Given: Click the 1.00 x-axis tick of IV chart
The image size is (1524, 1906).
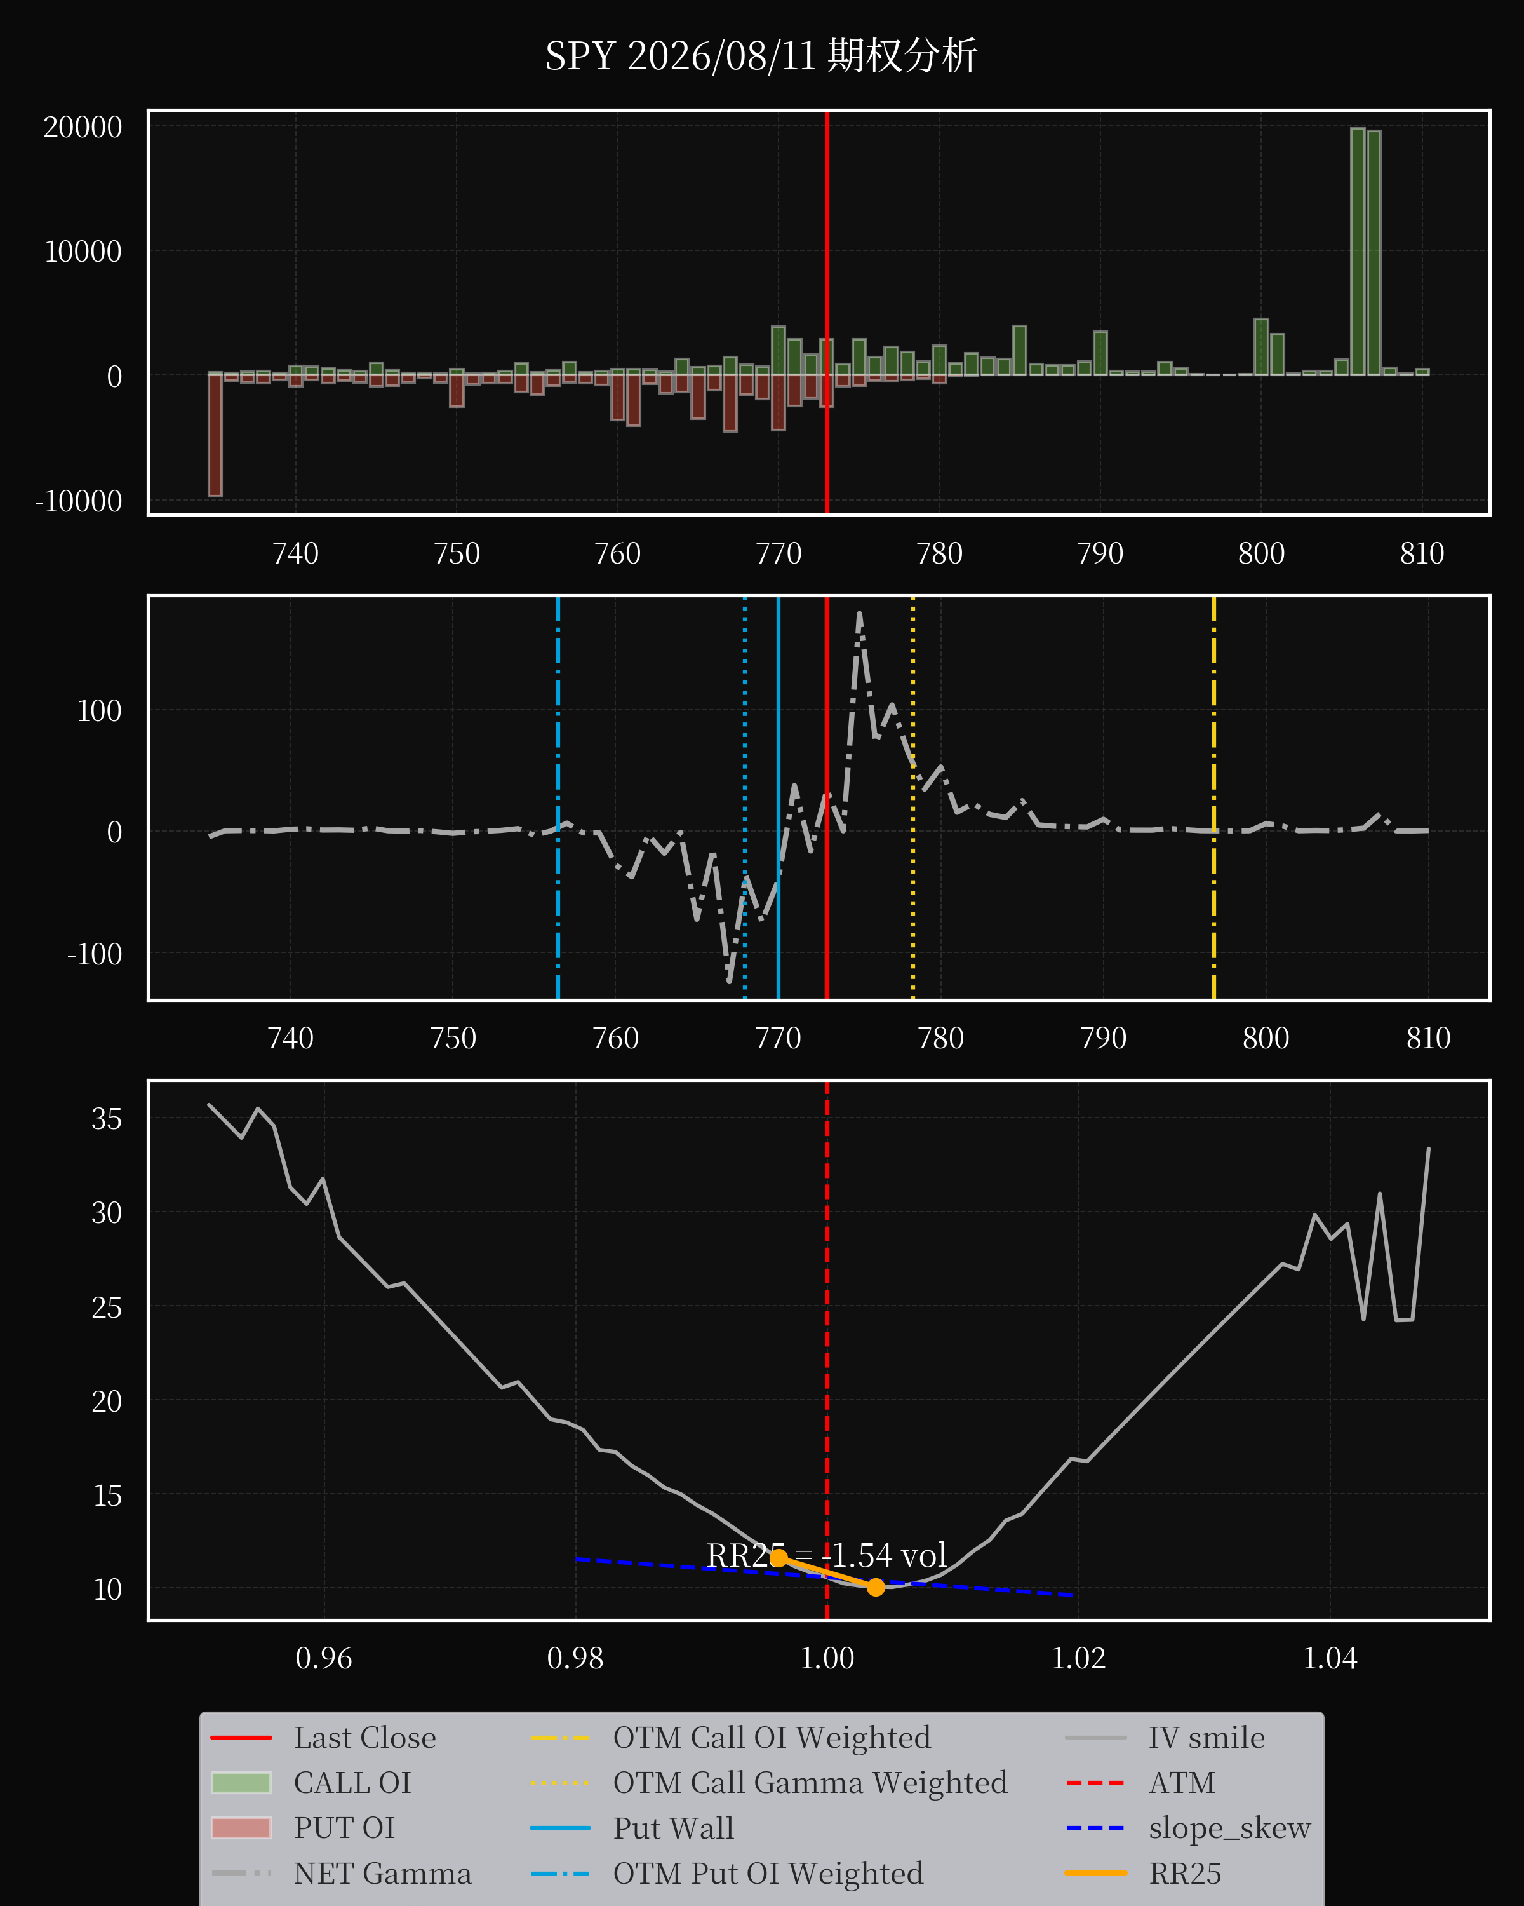Looking at the screenshot, I should click(x=827, y=1658).
